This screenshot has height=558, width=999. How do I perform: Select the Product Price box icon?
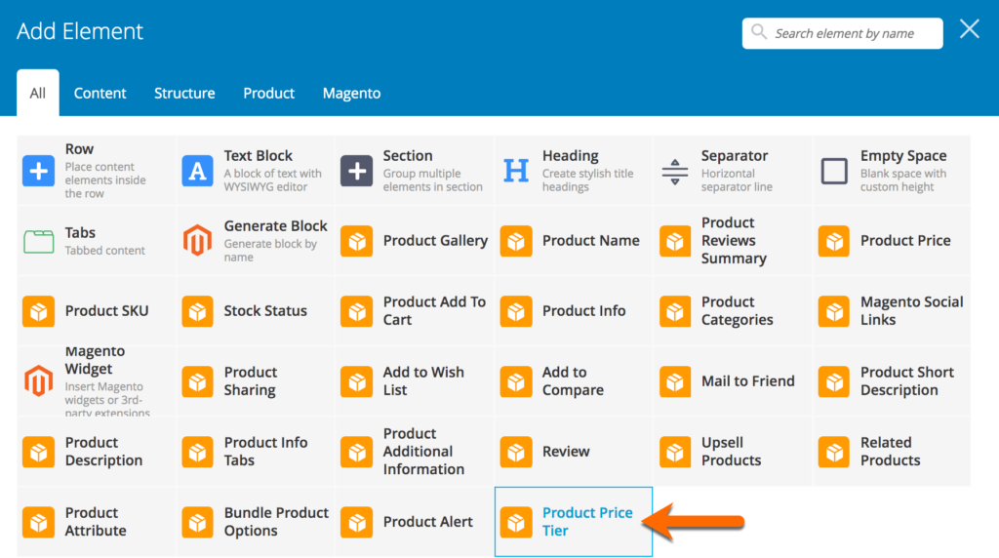pyautogui.click(x=834, y=241)
